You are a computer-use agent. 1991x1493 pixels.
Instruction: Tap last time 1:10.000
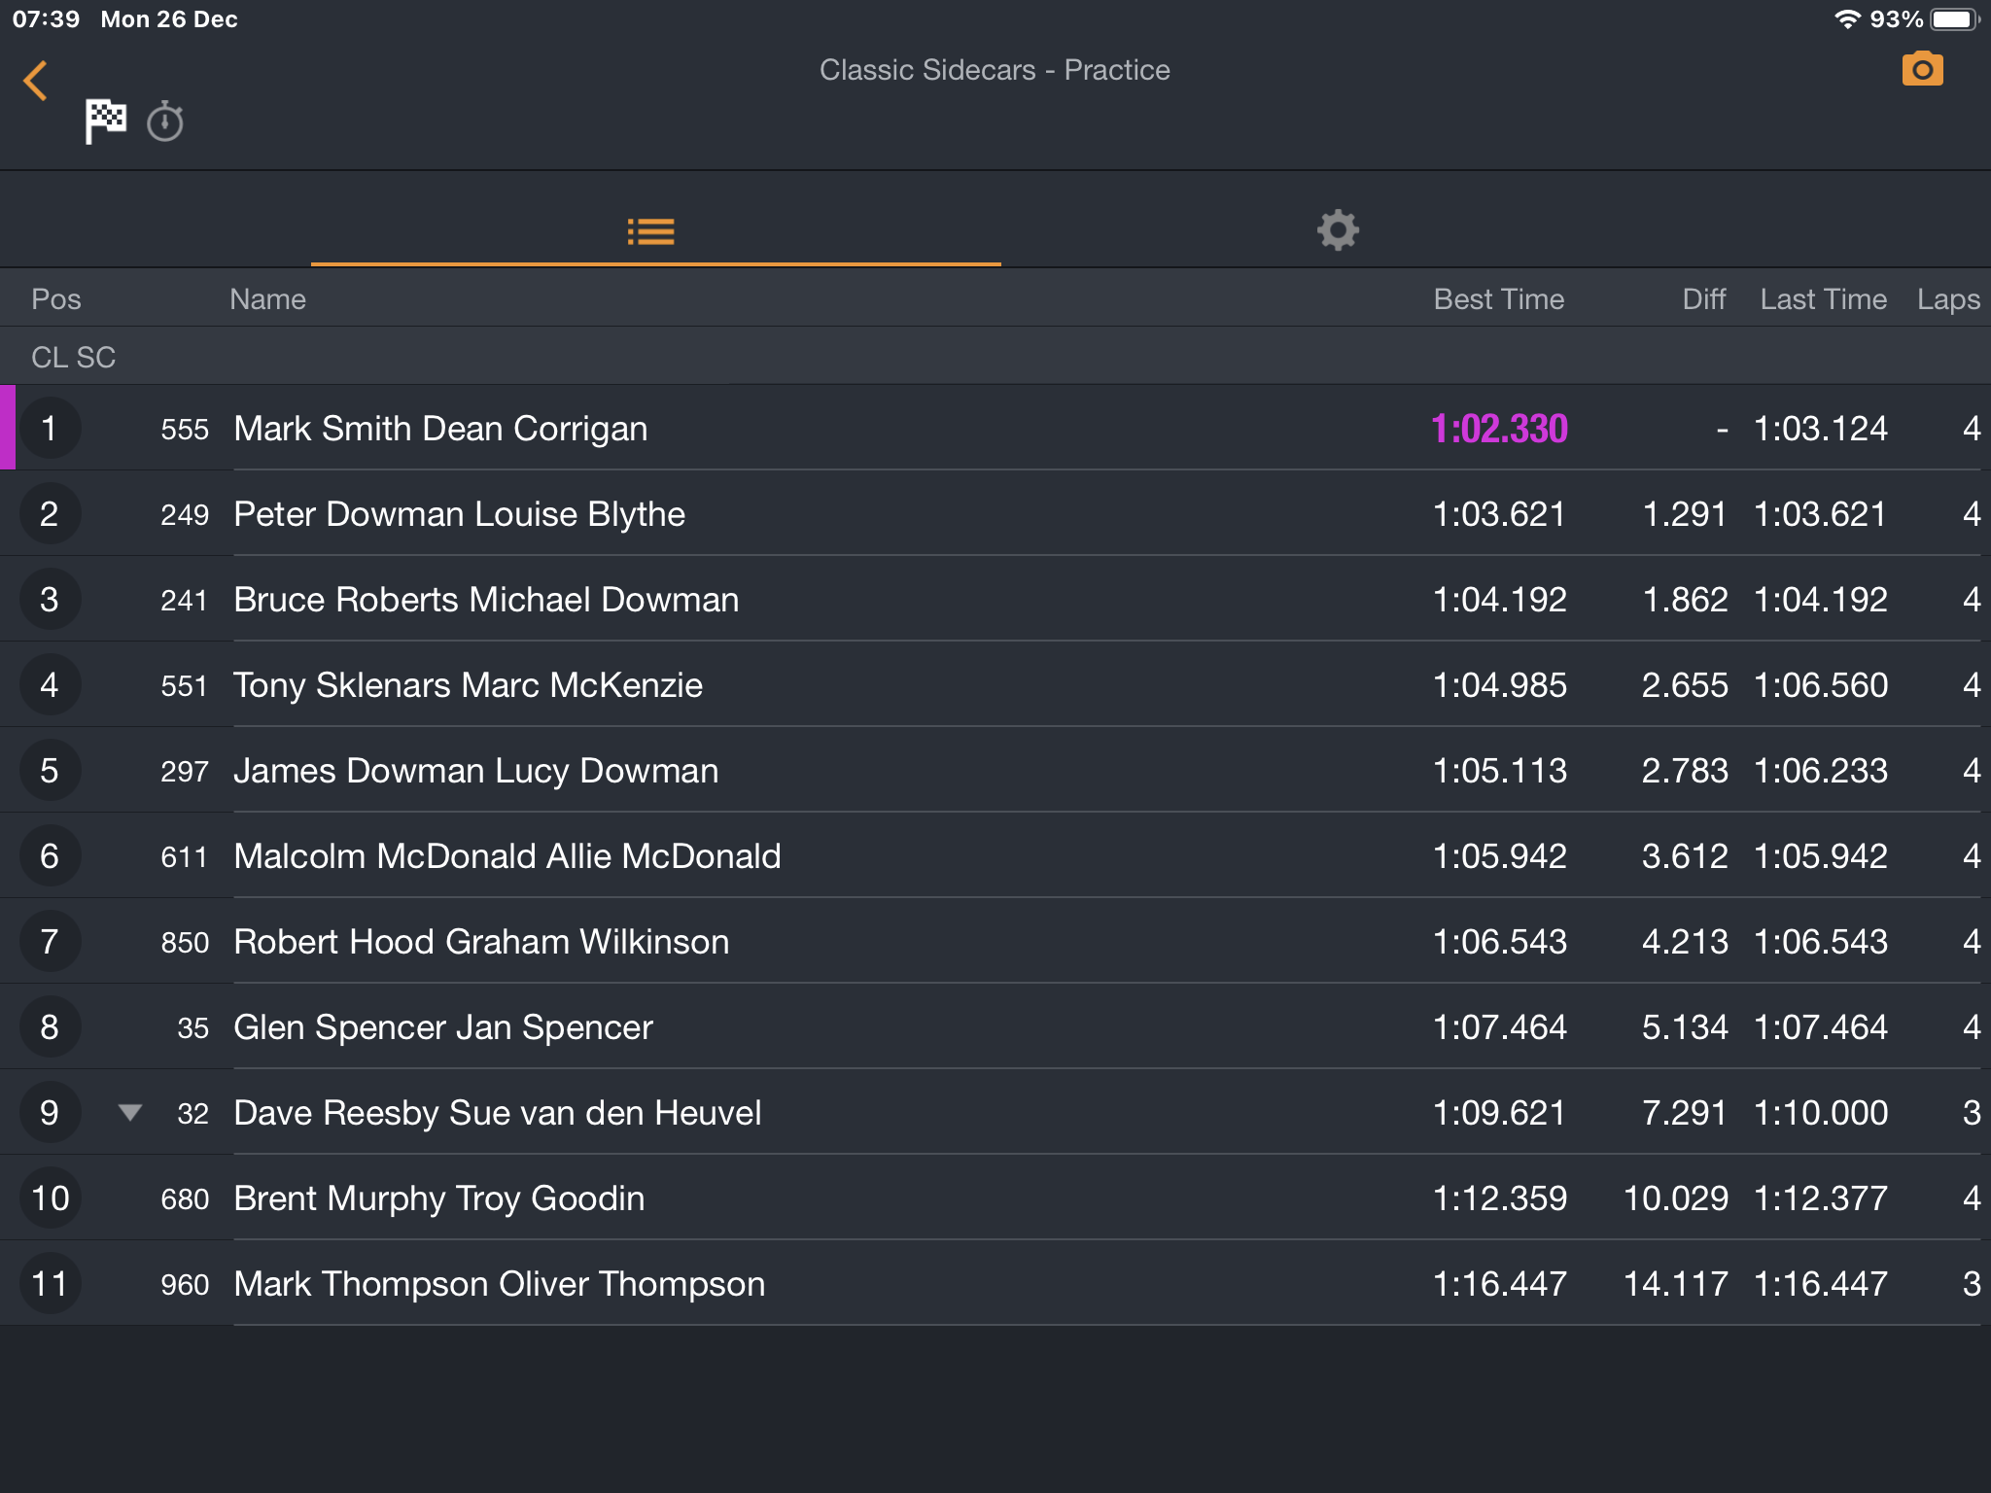[x=1821, y=1113]
